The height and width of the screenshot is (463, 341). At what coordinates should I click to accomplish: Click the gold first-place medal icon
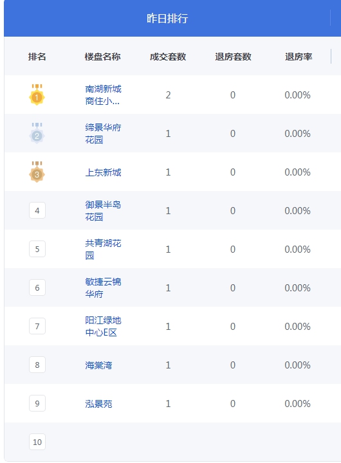[x=37, y=95]
